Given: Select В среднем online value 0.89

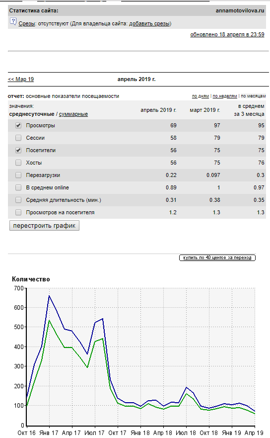Looking at the screenshot, I should pyautogui.click(x=171, y=187).
